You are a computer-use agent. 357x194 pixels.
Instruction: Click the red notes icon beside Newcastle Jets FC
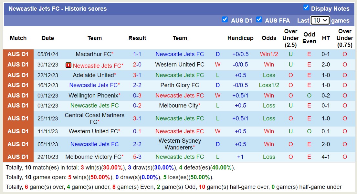pos(68,65)
